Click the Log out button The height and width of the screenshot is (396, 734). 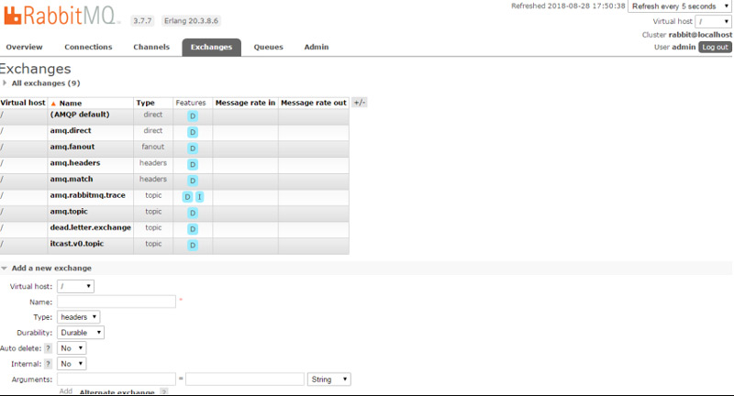click(715, 48)
